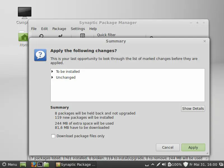
Task: Open the volume speaker tray icon
Action: (164, 165)
